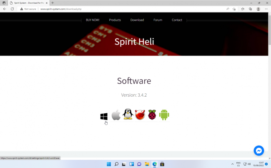Viewport: 271px width, 168px height.
Task: Click the address bar URL field
Action: tap(125, 9)
